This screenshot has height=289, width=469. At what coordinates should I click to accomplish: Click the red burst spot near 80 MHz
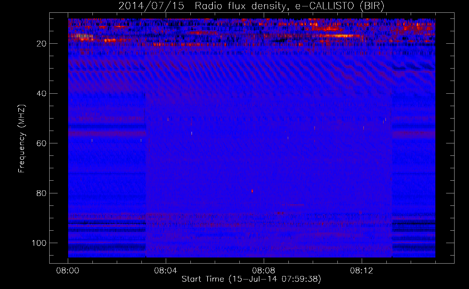(252, 191)
